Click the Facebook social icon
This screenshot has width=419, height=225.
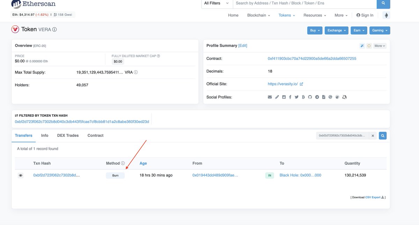(x=290, y=97)
